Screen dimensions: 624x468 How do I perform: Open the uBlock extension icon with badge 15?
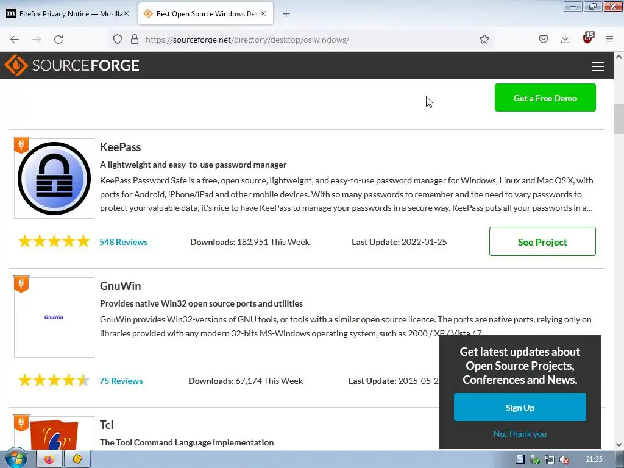[x=588, y=38]
